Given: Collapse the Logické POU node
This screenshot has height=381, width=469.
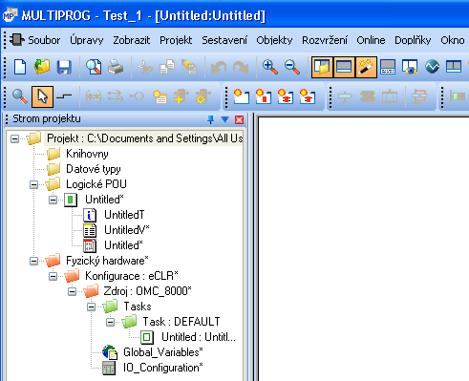Looking at the screenshot, I should pos(33,184).
